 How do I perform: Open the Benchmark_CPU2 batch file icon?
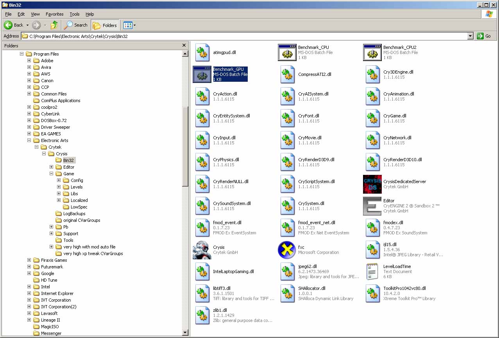click(x=372, y=52)
